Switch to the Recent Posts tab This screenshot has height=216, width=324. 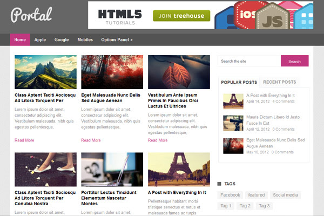[x=279, y=82]
